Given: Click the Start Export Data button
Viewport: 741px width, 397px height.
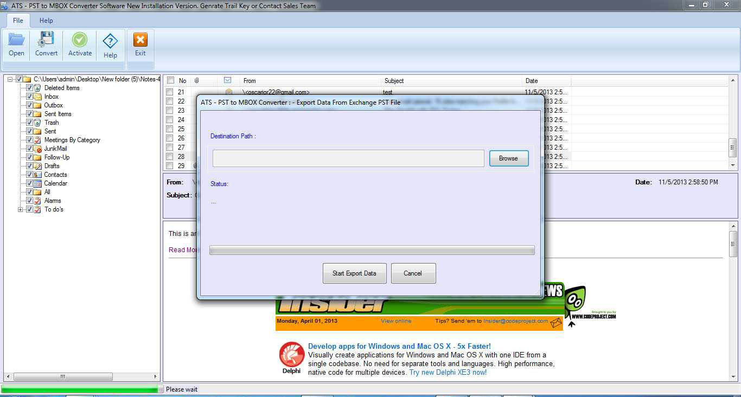Looking at the screenshot, I should [x=354, y=273].
